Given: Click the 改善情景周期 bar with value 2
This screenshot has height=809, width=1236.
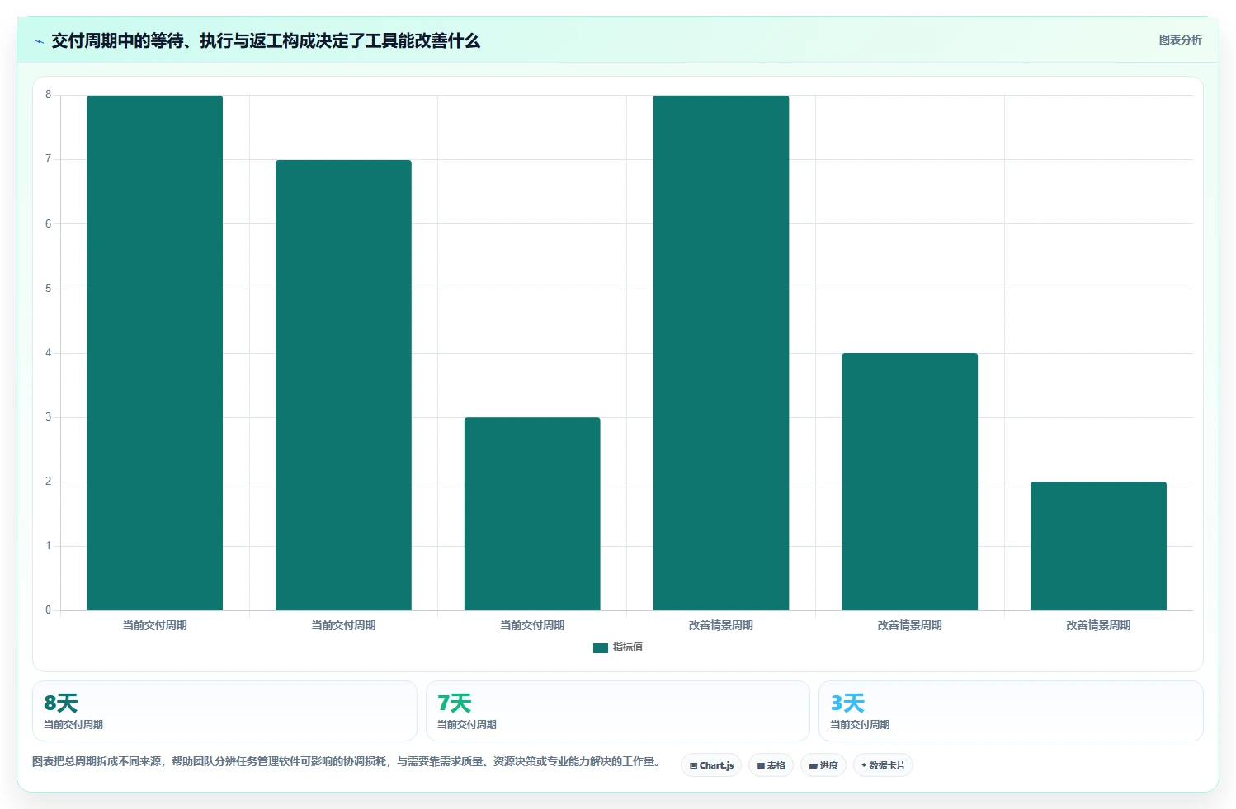Looking at the screenshot, I should click(x=1098, y=546).
